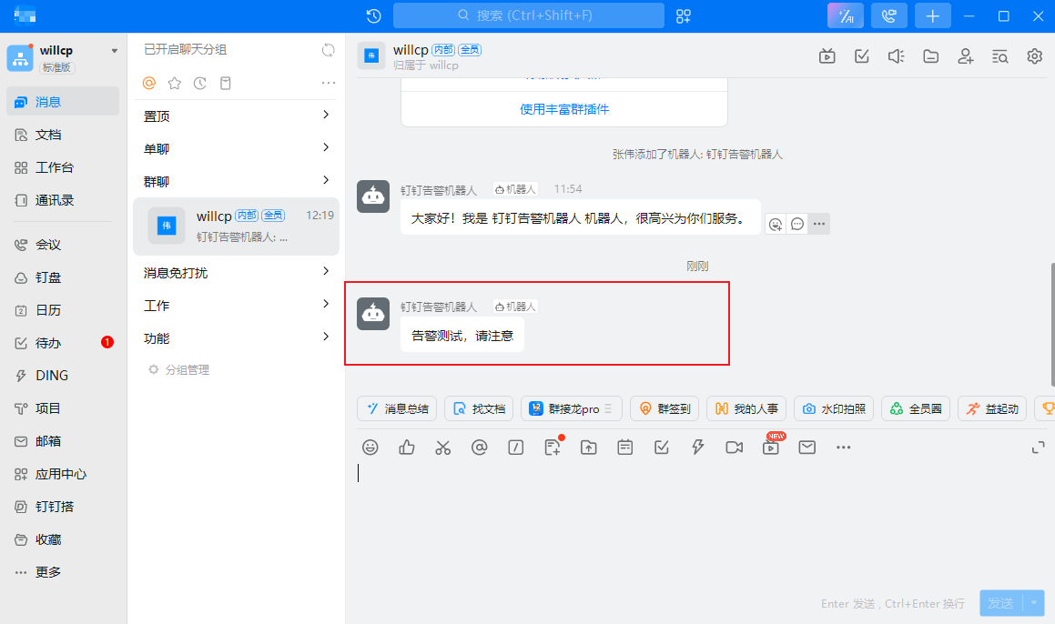Send a thumbs-up like

pyautogui.click(x=406, y=448)
